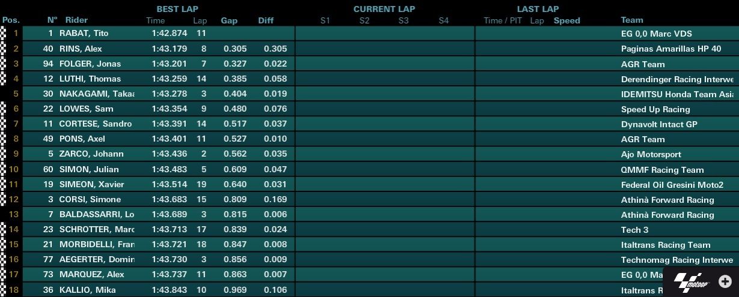The image size is (739, 297).
Task: Select rider ZARCO, Johann row
Action: [x=369, y=154]
